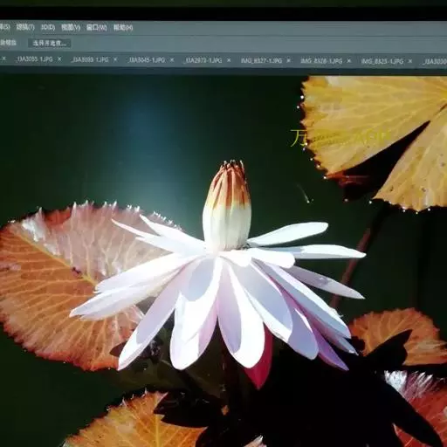Image resolution: width=447 pixels, height=447 pixels.
Task: Close the _I3A2973-1.JPG tab
Action: point(229,60)
